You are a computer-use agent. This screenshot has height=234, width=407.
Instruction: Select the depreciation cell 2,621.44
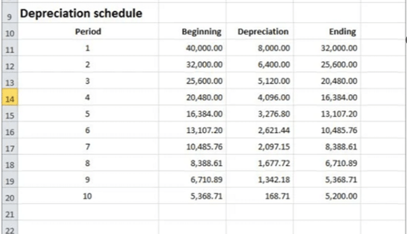click(271, 131)
